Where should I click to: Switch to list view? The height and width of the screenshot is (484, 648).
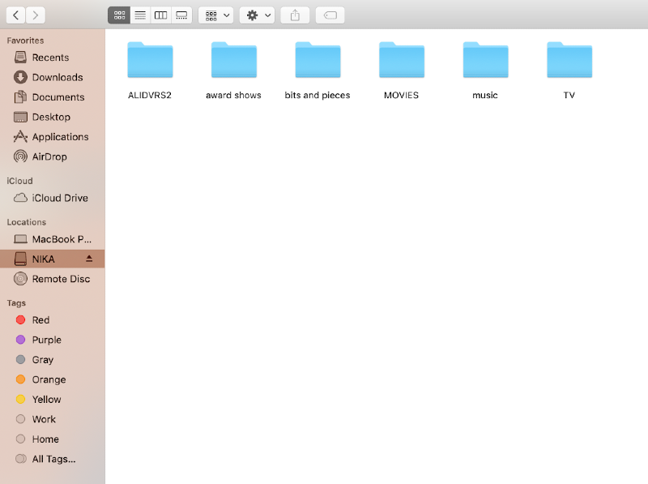[140, 15]
